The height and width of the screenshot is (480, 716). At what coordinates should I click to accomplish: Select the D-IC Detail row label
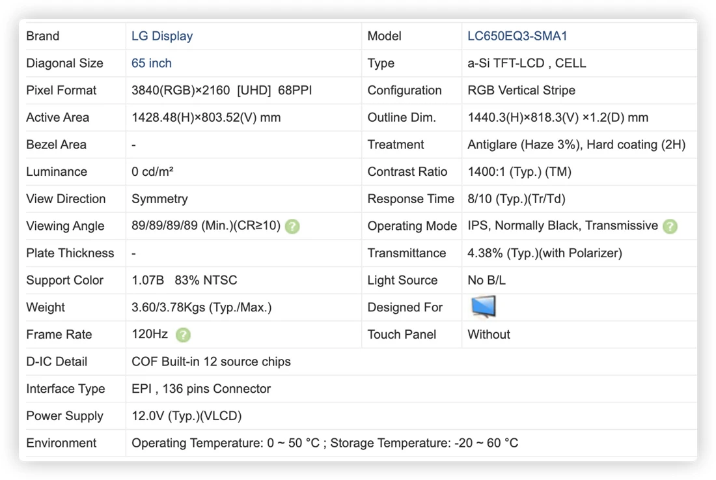click(57, 361)
